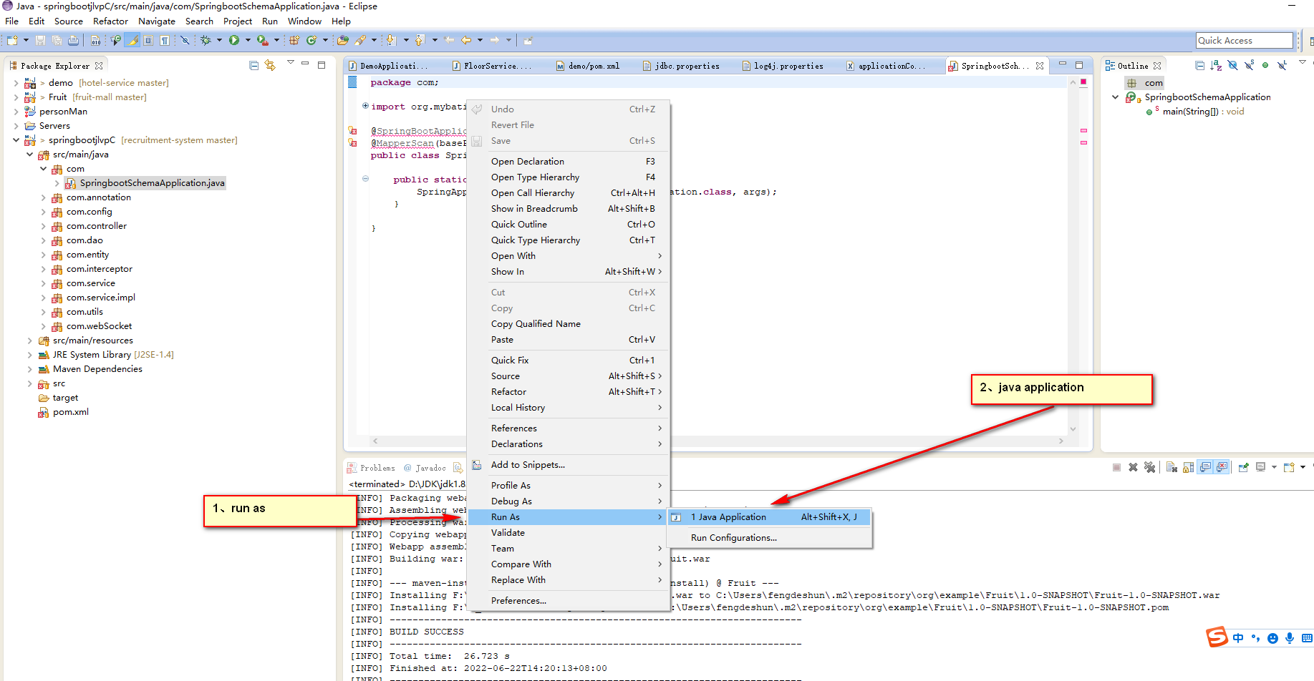Screen dimensions: 1314x681
Task: Expand the demo hotel-service project
Action: coord(16,83)
